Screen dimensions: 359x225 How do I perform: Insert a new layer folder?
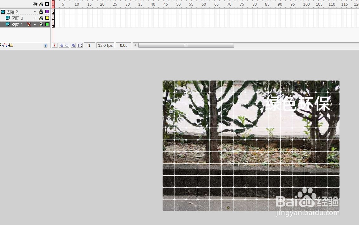pos(11,45)
